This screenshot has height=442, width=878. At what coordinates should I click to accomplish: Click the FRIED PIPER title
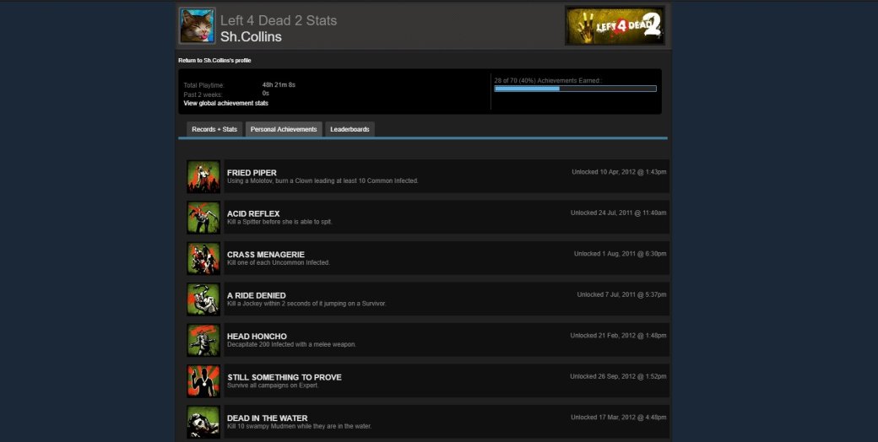coord(252,173)
